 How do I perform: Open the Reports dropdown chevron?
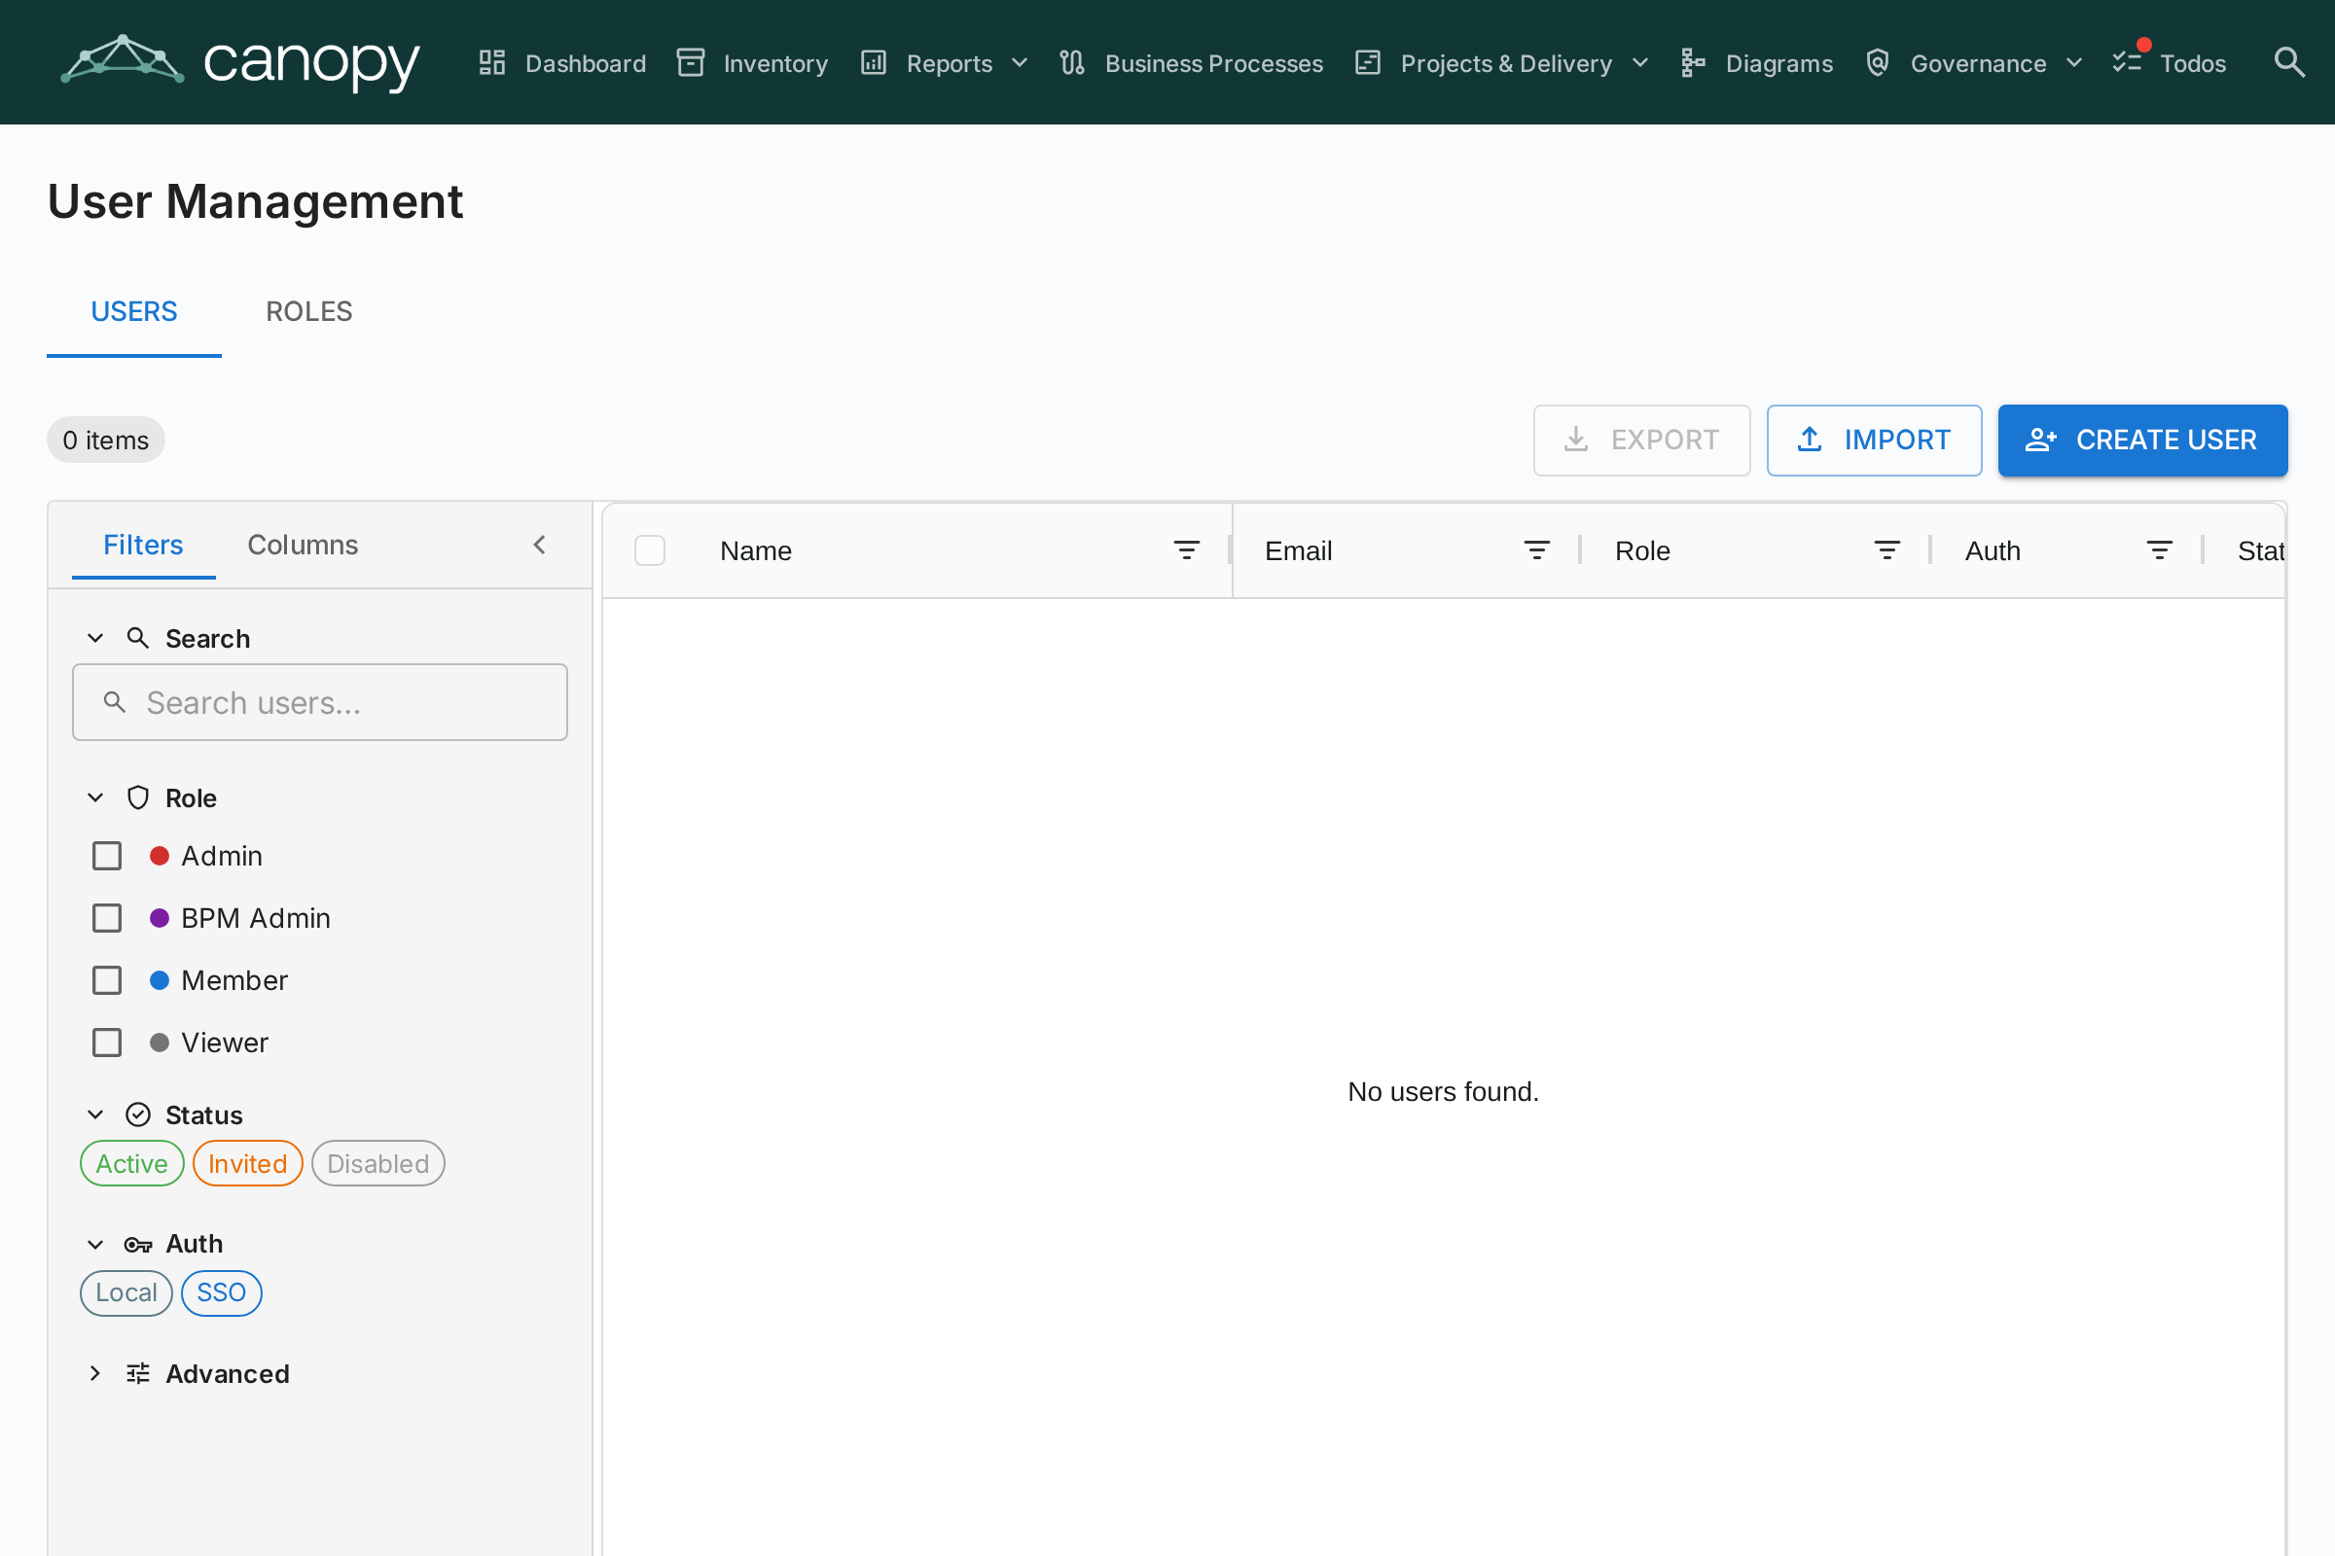pyautogui.click(x=1020, y=63)
